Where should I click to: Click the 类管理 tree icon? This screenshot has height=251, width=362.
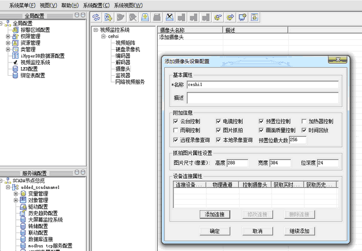pos(15,49)
